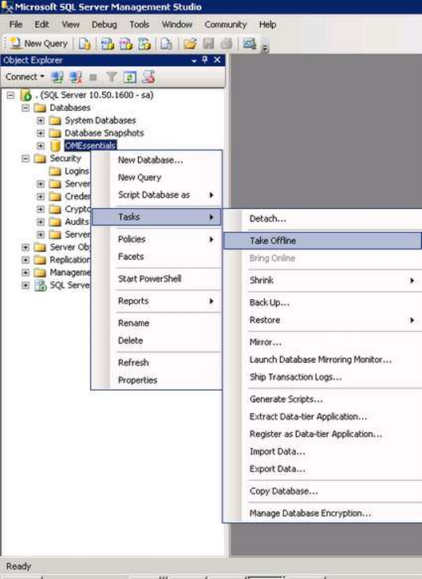Select the Database Snapshots tree item

104,133
